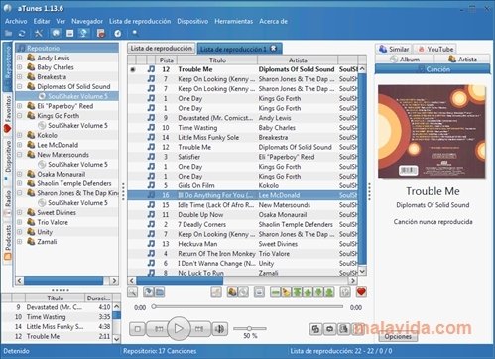Viewport: 495px width, 359px height.
Task: Open the YouTube context tab
Action: (x=435, y=49)
